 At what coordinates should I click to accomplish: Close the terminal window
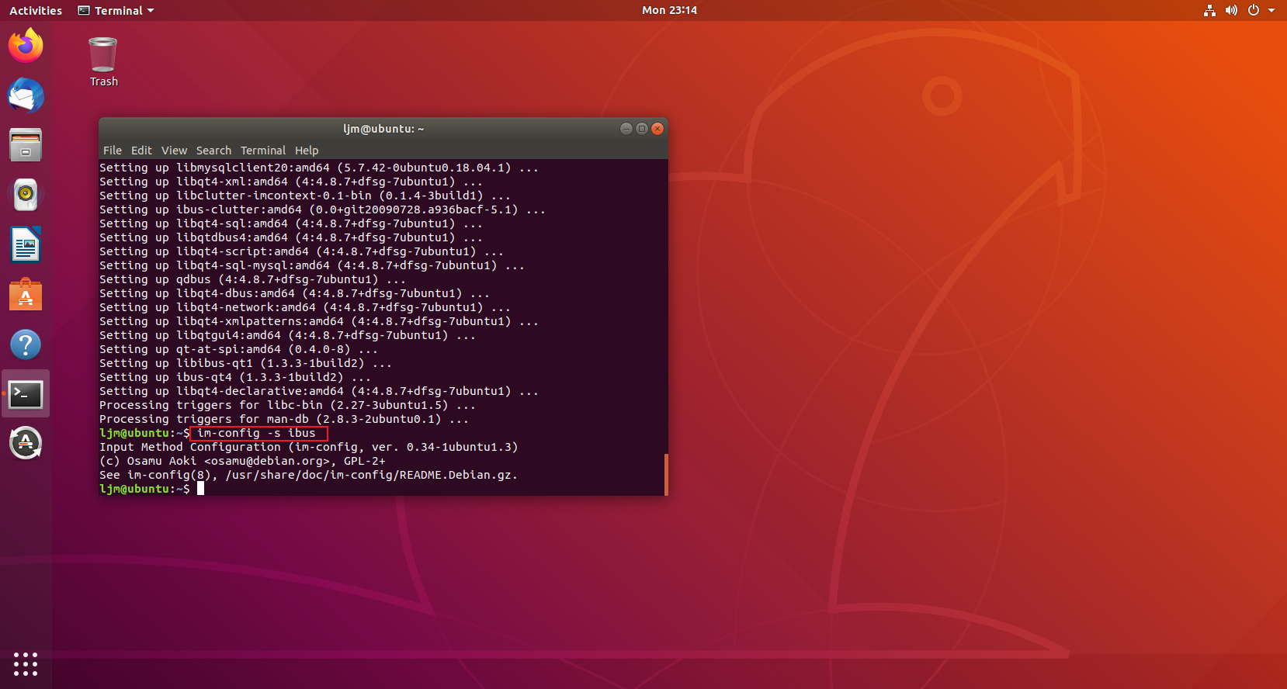pyautogui.click(x=657, y=129)
